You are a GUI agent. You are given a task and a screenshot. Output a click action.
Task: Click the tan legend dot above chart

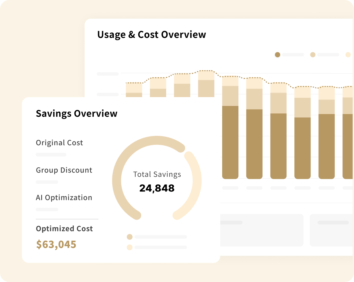[x=313, y=55]
